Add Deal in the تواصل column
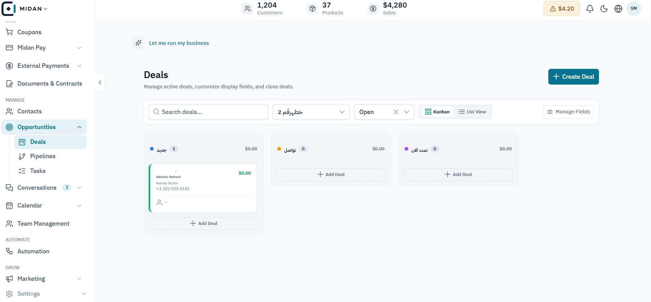The image size is (651, 302). click(331, 174)
